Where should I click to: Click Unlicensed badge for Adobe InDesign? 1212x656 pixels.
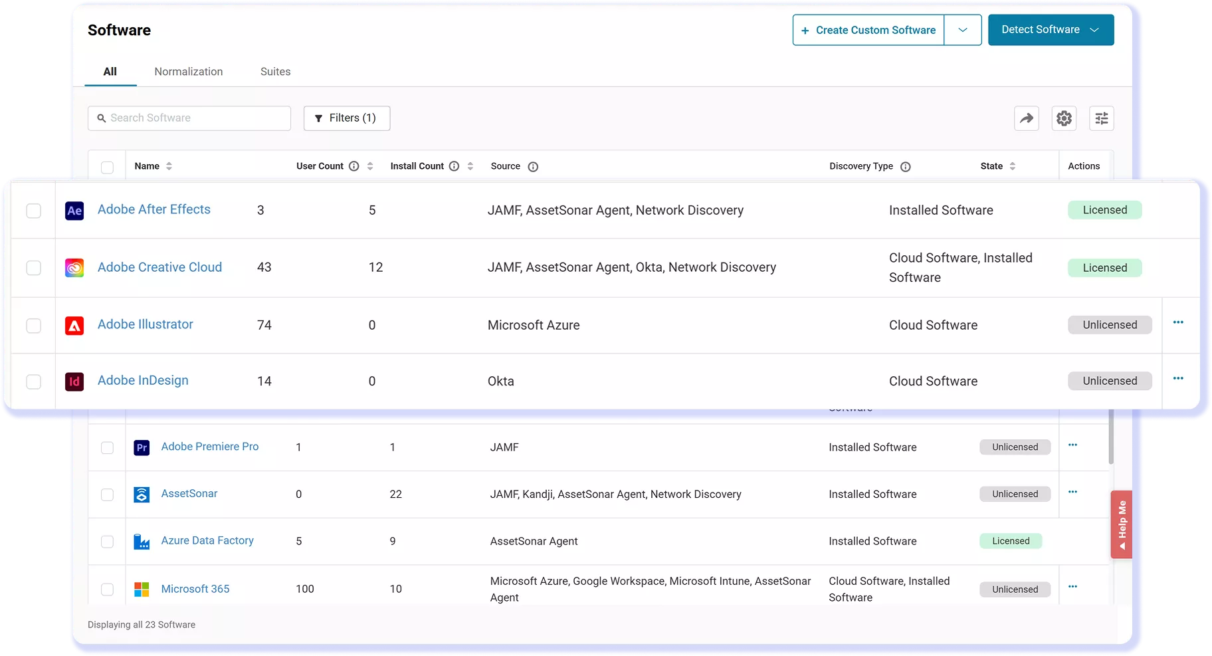point(1110,381)
